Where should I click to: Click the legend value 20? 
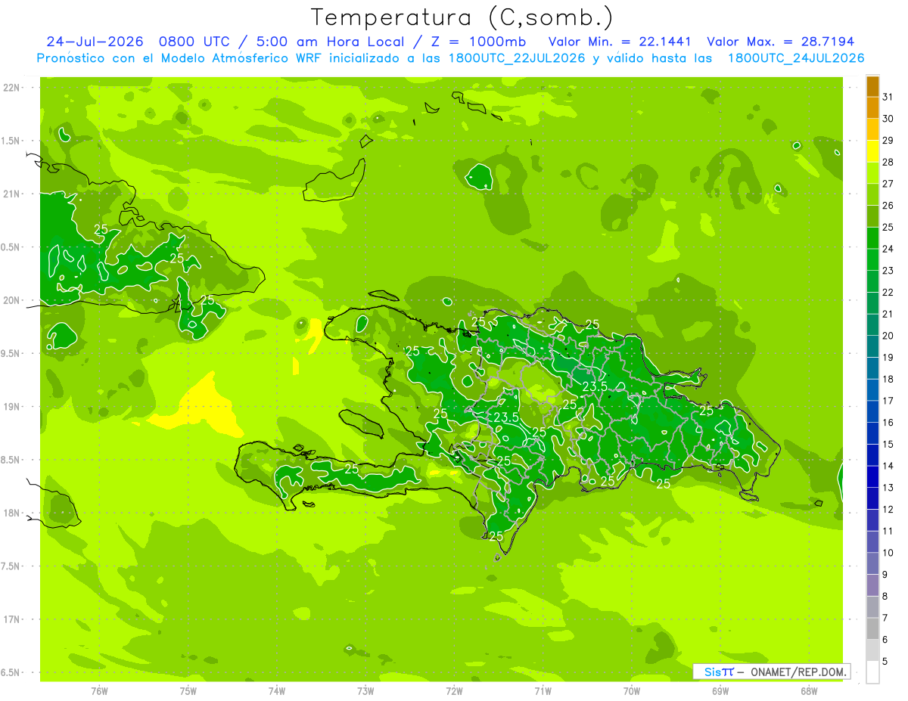888,336
